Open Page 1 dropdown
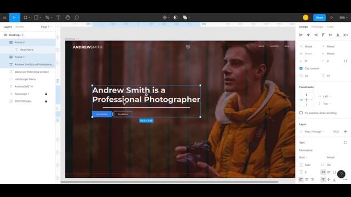This screenshot has height=197, width=351. [x=46, y=27]
